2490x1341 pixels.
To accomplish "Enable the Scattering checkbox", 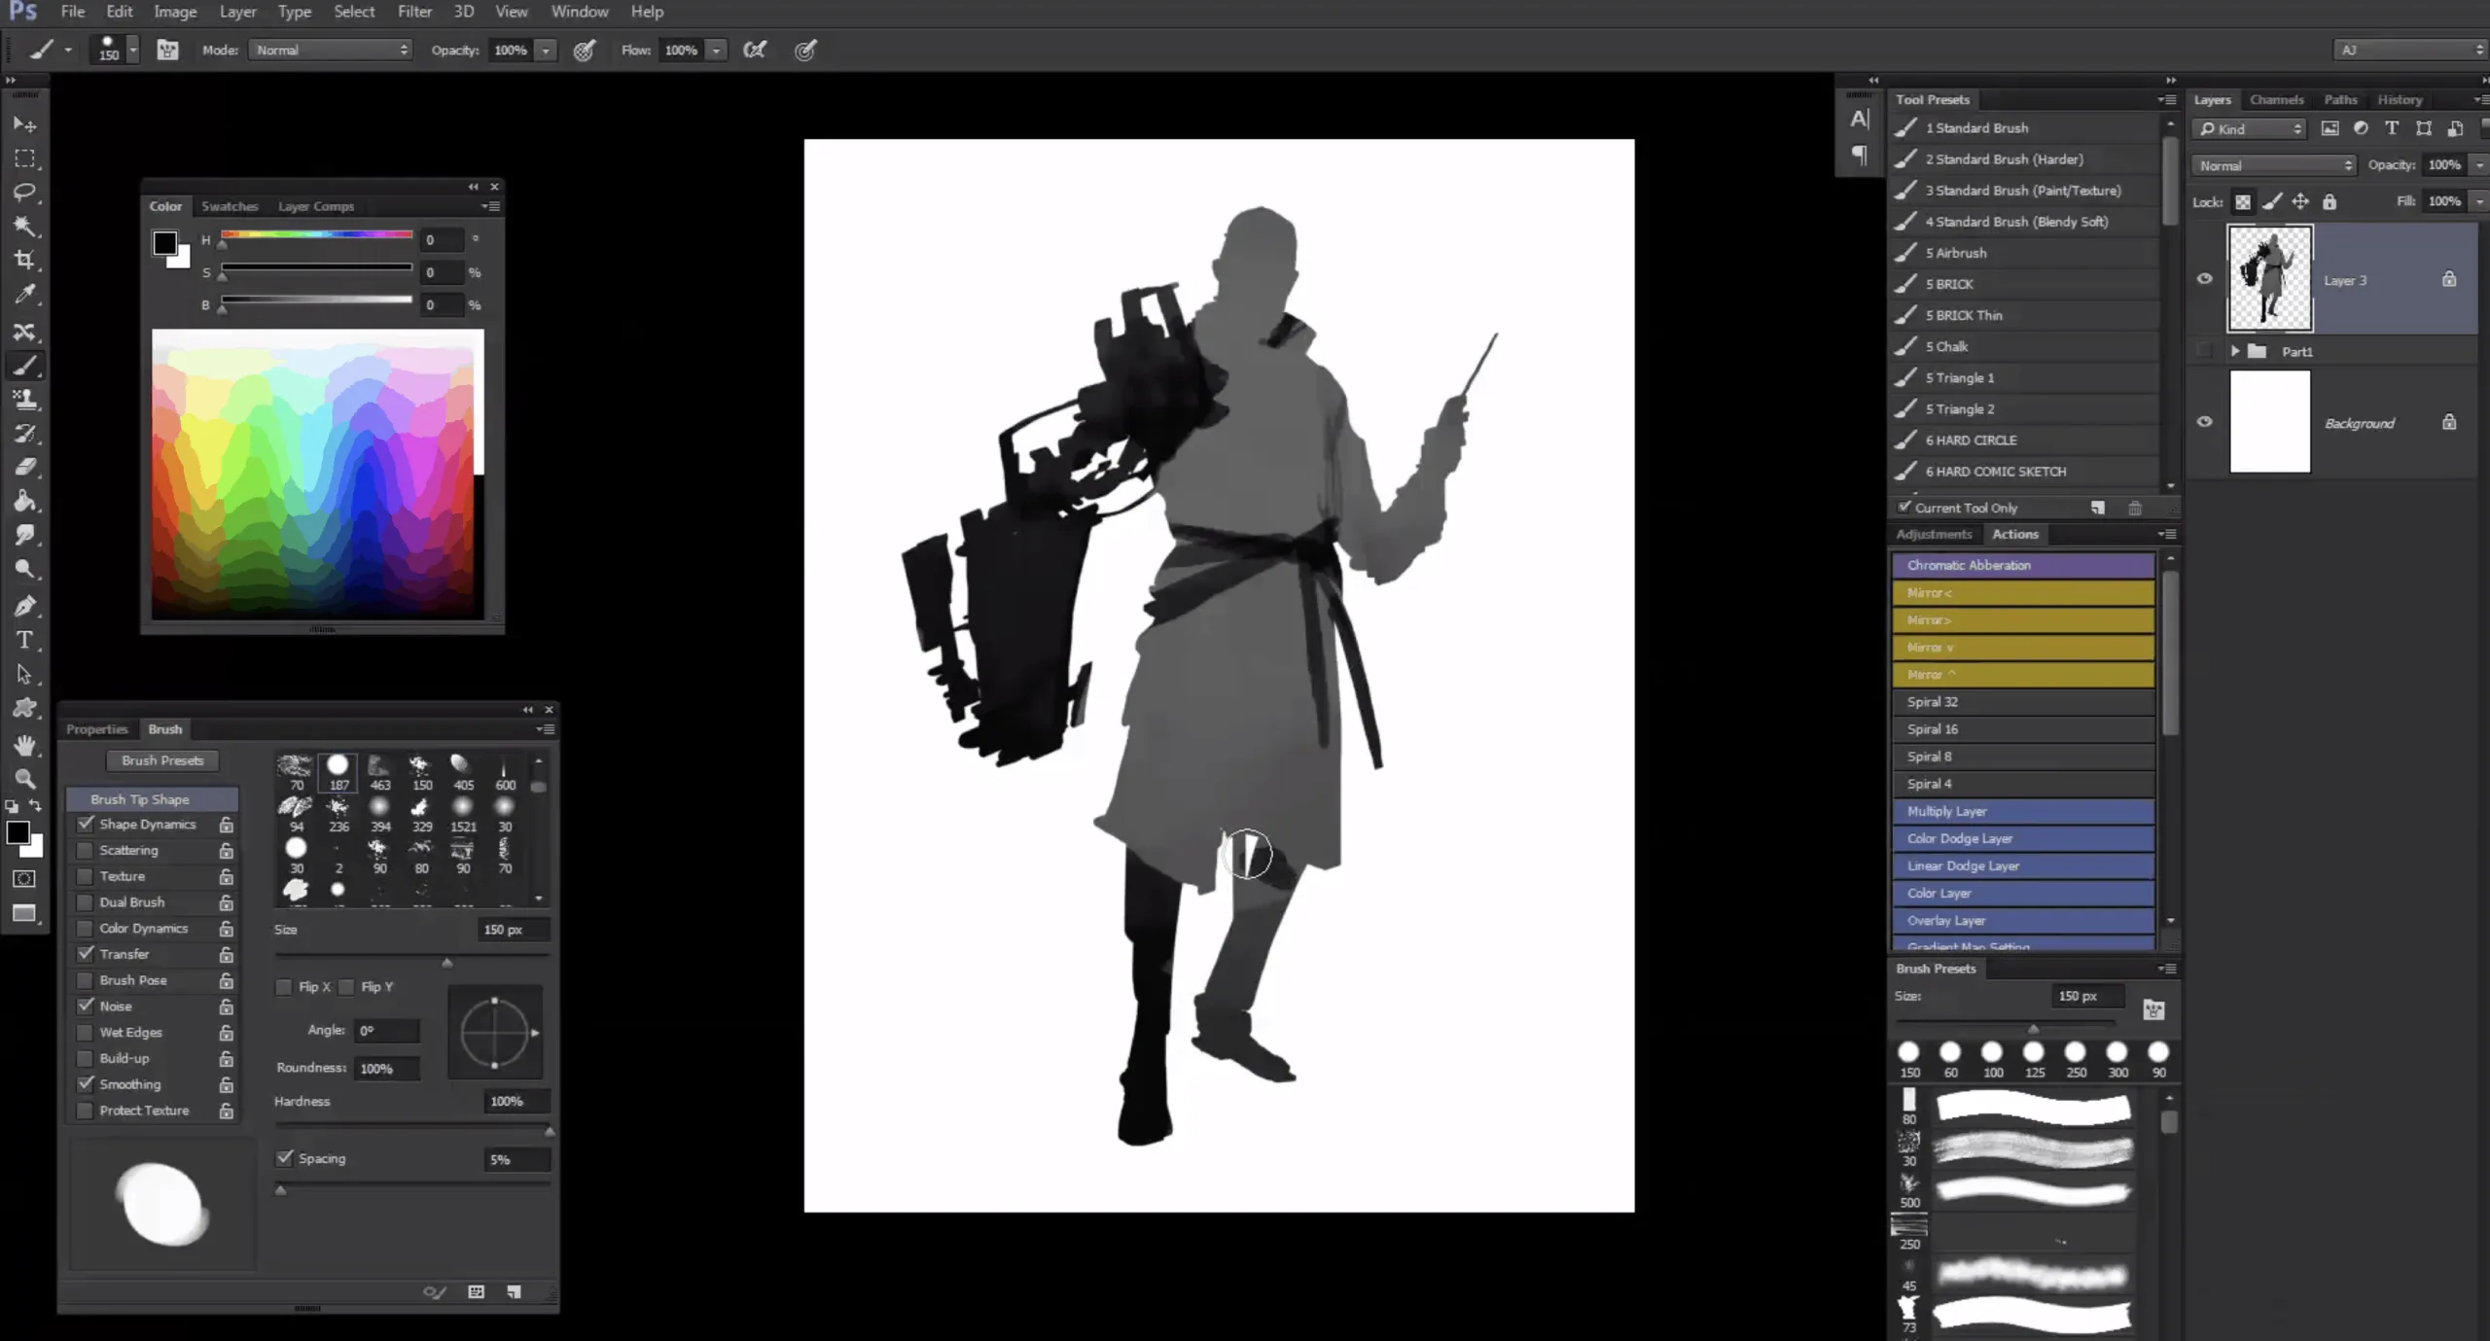I will click(x=86, y=850).
